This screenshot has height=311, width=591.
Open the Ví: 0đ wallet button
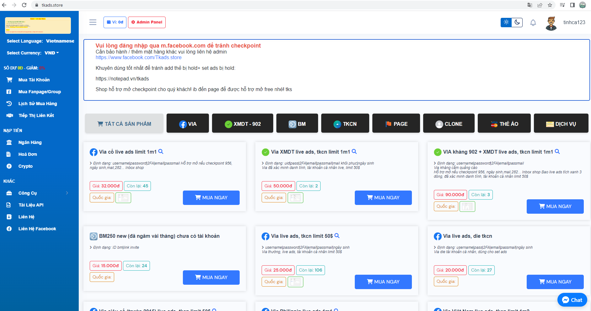115,22
